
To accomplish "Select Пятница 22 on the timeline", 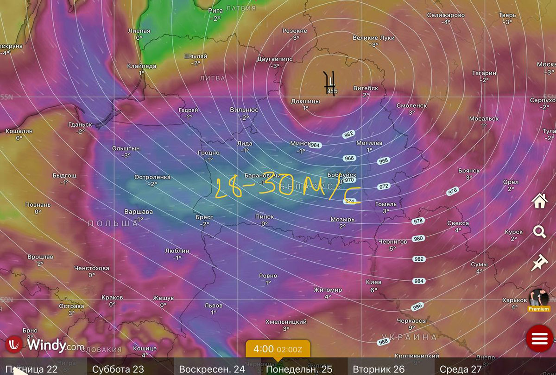I will click(32, 369).
